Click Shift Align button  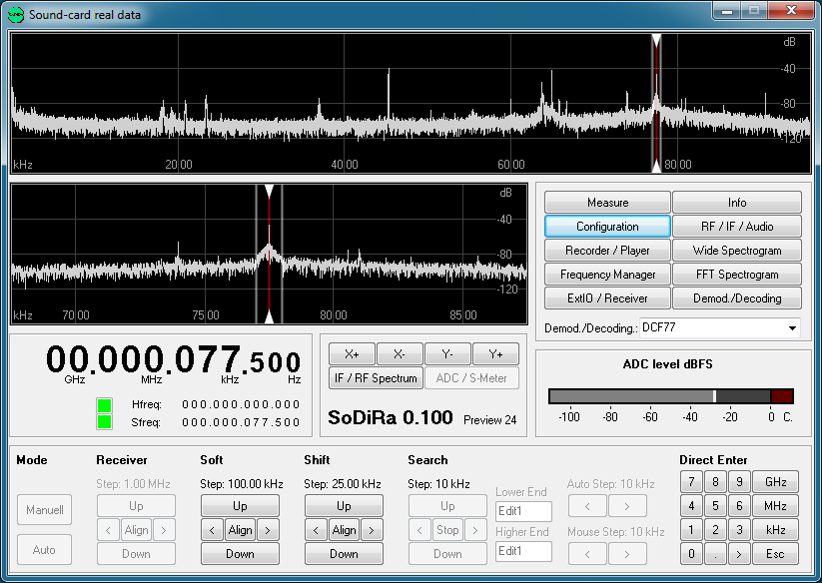[344, 530]
